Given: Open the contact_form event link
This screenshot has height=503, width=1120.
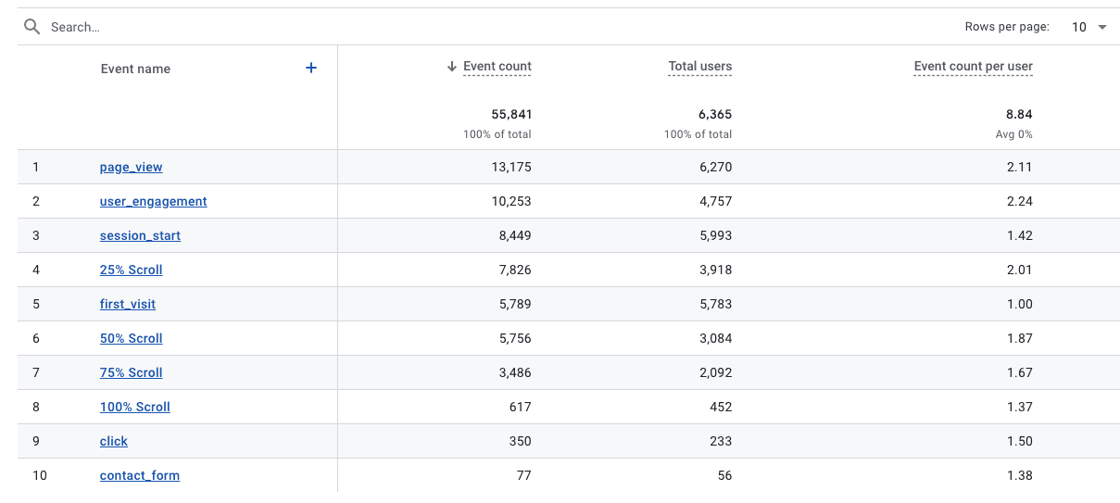Looking at the screenshot, I should [140, 476].
